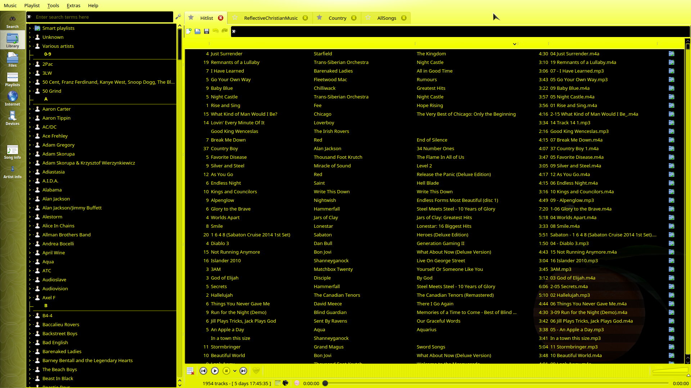691x388 pixels.
Task: Open the Help menu
Action: (93, 5)
